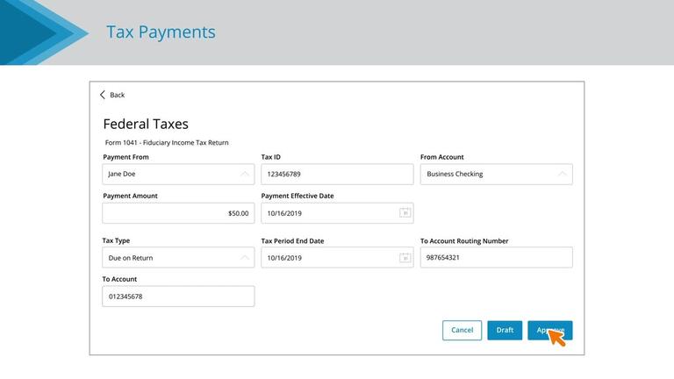
Task: Open the Payment Effective Date calendar icon
Action: point(405,212)
